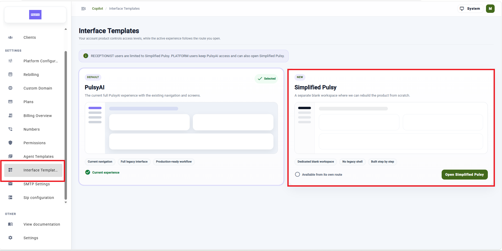
Task: Click the green check beside Current experience
Action: click(x=88, y=172)
